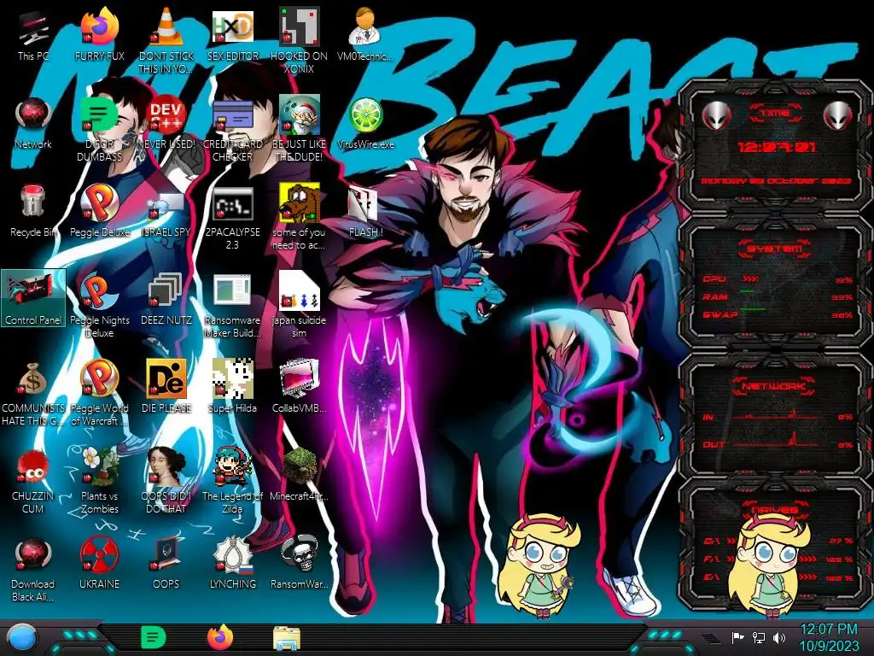874x656 pixels.
Task: Click the mascot character overlapping the Drives widget
Action: coord(770,565)
